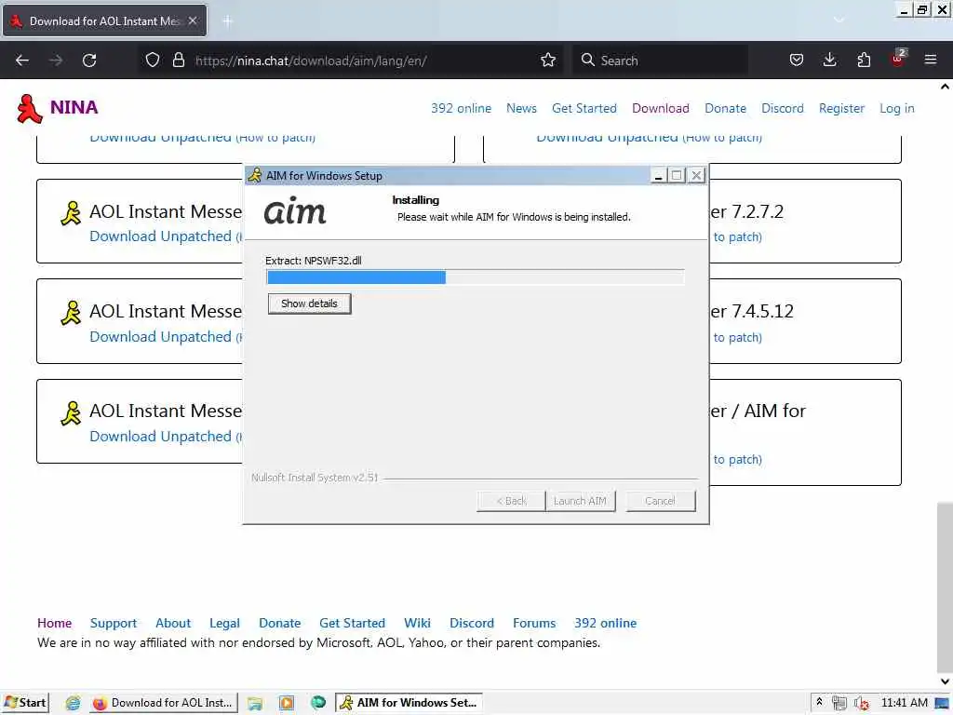Open the Firefox hamburger menu
The width and height of the screenshot is (953, 715).
pos(931,61)
